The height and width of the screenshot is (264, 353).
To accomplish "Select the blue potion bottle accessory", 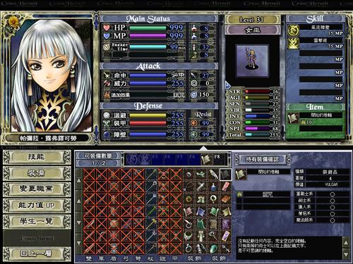I will click(x=213, y=187).
